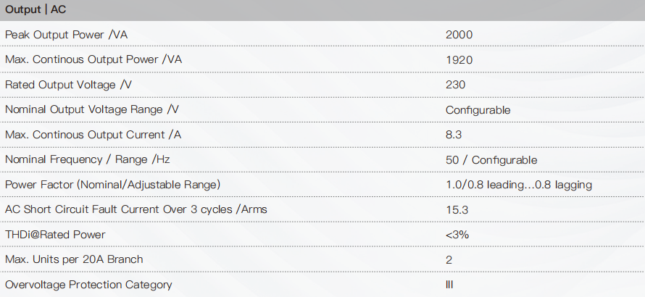645x297 pixels.
Task: Select Max. Continous Output Current /A label
Action: tap(93, 135)
